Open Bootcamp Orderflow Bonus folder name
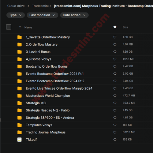This screenshot has height=153, width=153. [x=47, y=66]
